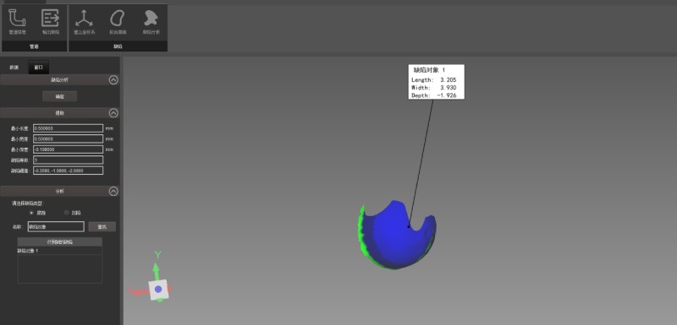677x325 pixels.
Task: Collapse the analysis section chevron
Action: click(113, 191)
